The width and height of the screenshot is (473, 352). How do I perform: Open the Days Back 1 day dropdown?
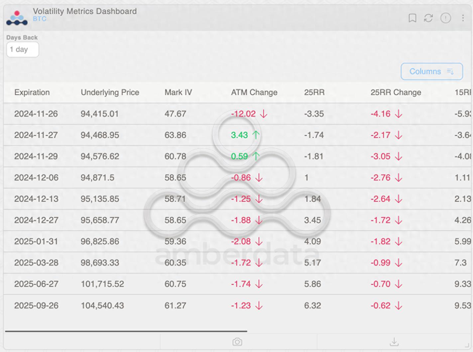(23, 50)
